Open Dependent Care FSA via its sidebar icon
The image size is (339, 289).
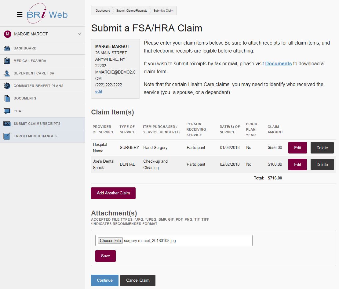(x=7, y=73)
